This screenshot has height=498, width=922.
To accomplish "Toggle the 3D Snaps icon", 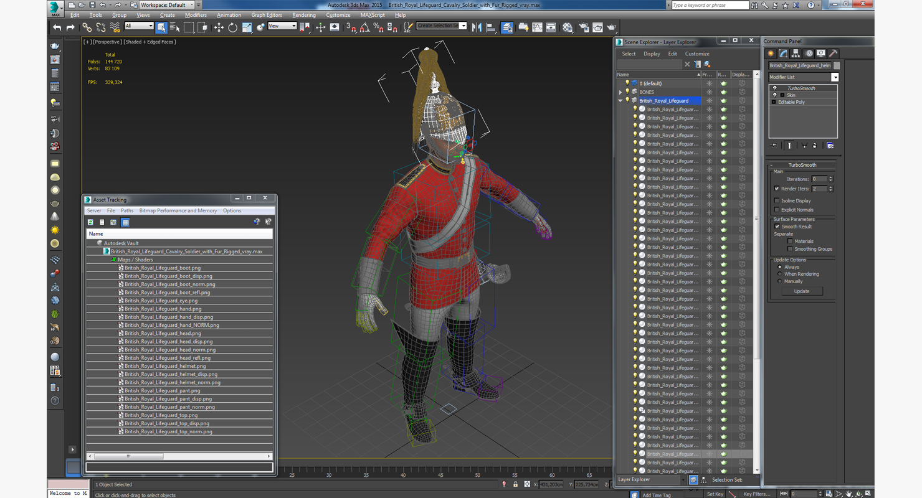I will pos(351,27).
